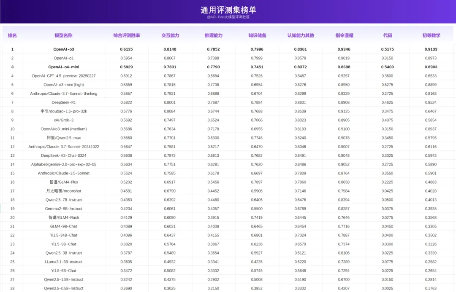This screenshot has height=292, width=456.
Task: Select Yi1.5-9B-Chat model name
Action: tap(64, 244)
